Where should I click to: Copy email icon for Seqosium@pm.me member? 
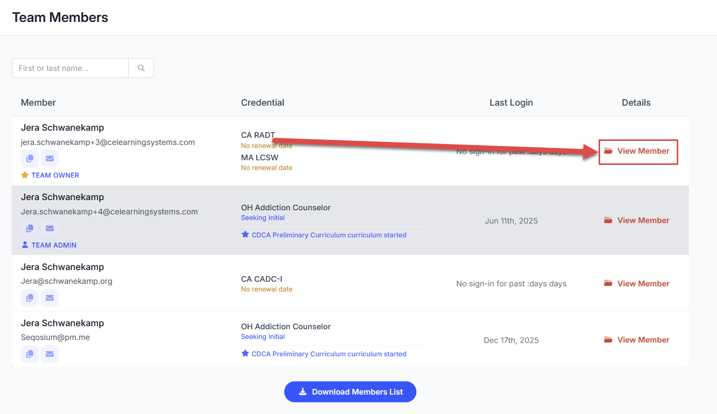[x=30, y=354]
